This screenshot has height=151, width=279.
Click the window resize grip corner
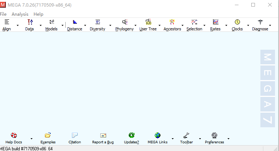[276, 149]
